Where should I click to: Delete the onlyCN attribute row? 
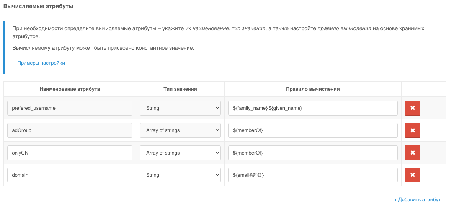pos(412,153)
